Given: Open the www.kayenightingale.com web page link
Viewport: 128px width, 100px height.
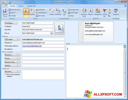Looking at the screenshot, I should point(32,46).
